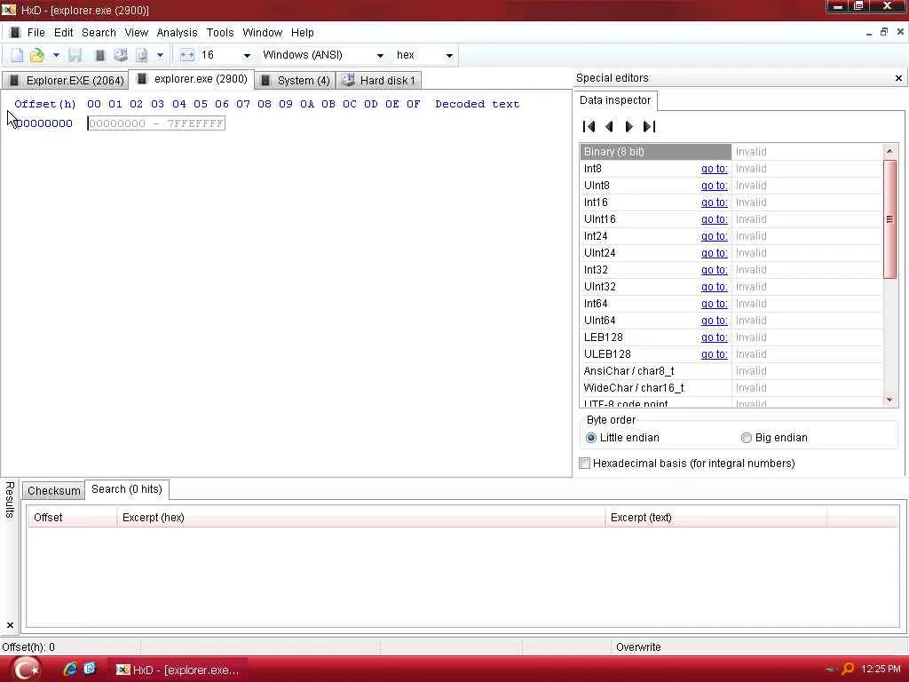Click the Open disk image toolbar icon

tap(141, 55)
